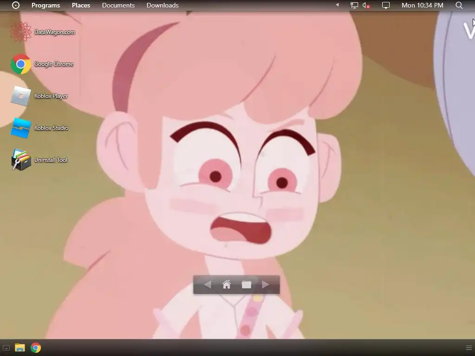Open the network status tray icon
The image size is (475, 356).
(x=354, y=5)
